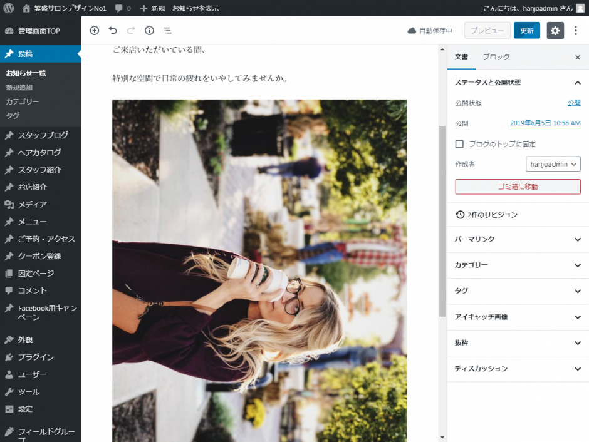Click the add block plus icon
The image size is (589, 442).
[95, 31]
